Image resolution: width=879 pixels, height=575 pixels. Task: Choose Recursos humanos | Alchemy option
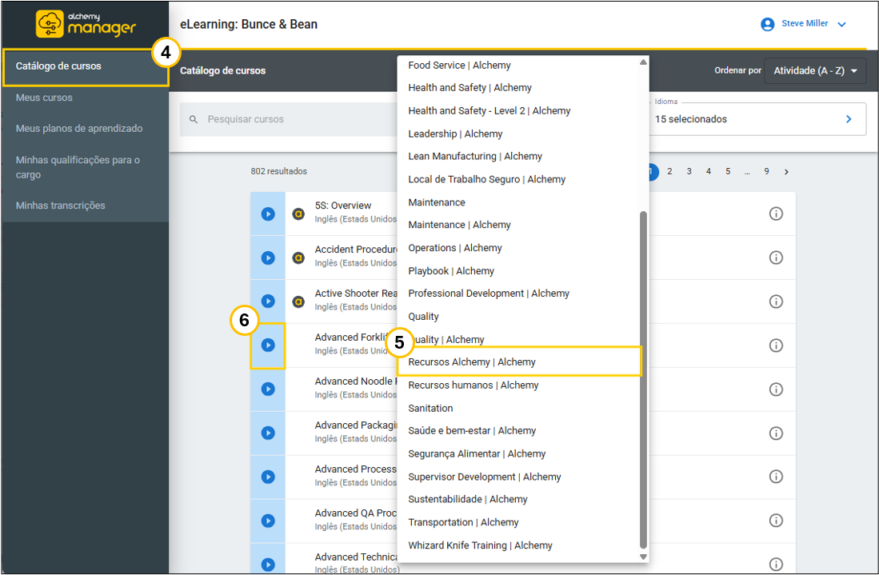pos(473,385)
